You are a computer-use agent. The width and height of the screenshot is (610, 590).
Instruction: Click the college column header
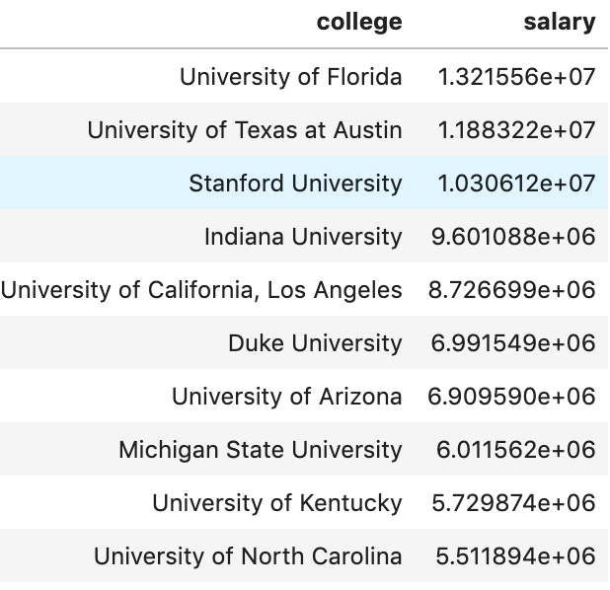(359, 23)
